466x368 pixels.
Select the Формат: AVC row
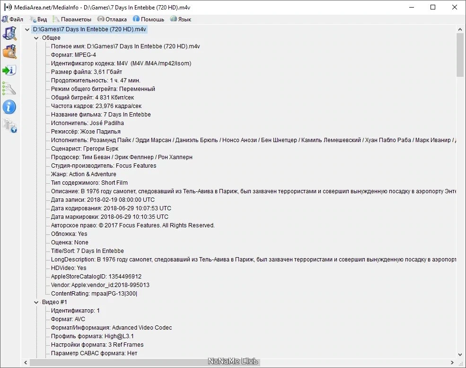[68, 319]
